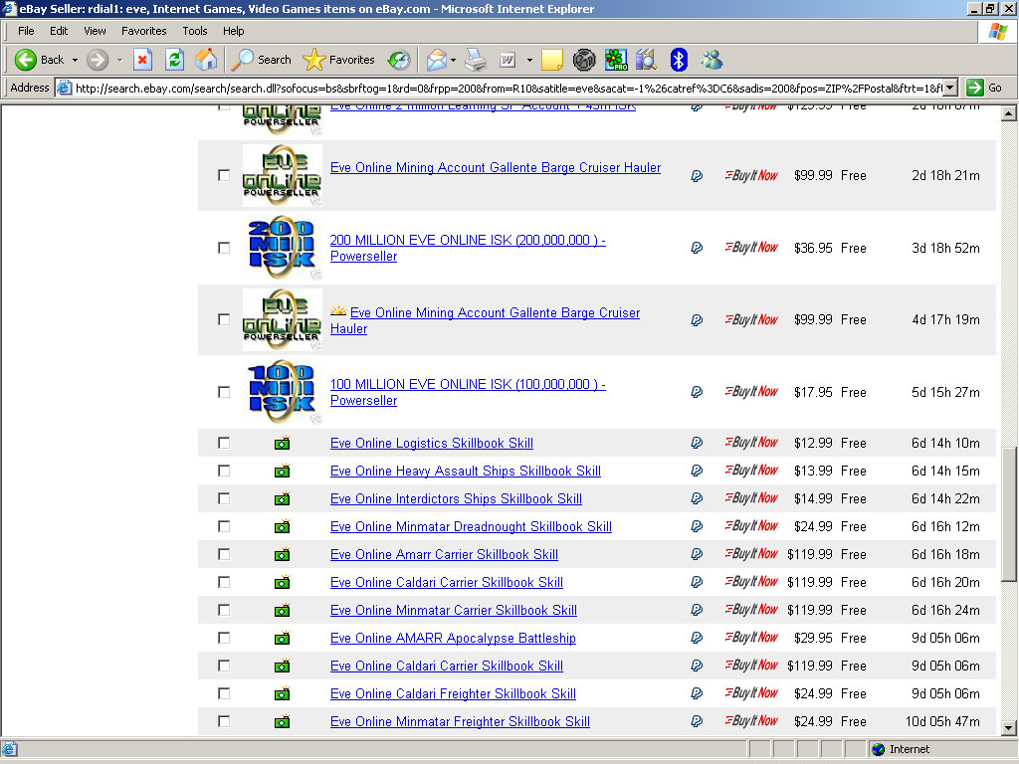Open the Favorites menu

pyautogui.click(x=143, y=31)
